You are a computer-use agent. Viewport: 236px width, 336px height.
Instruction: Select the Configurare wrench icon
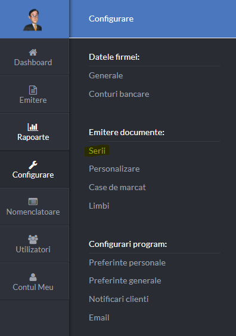33,165
